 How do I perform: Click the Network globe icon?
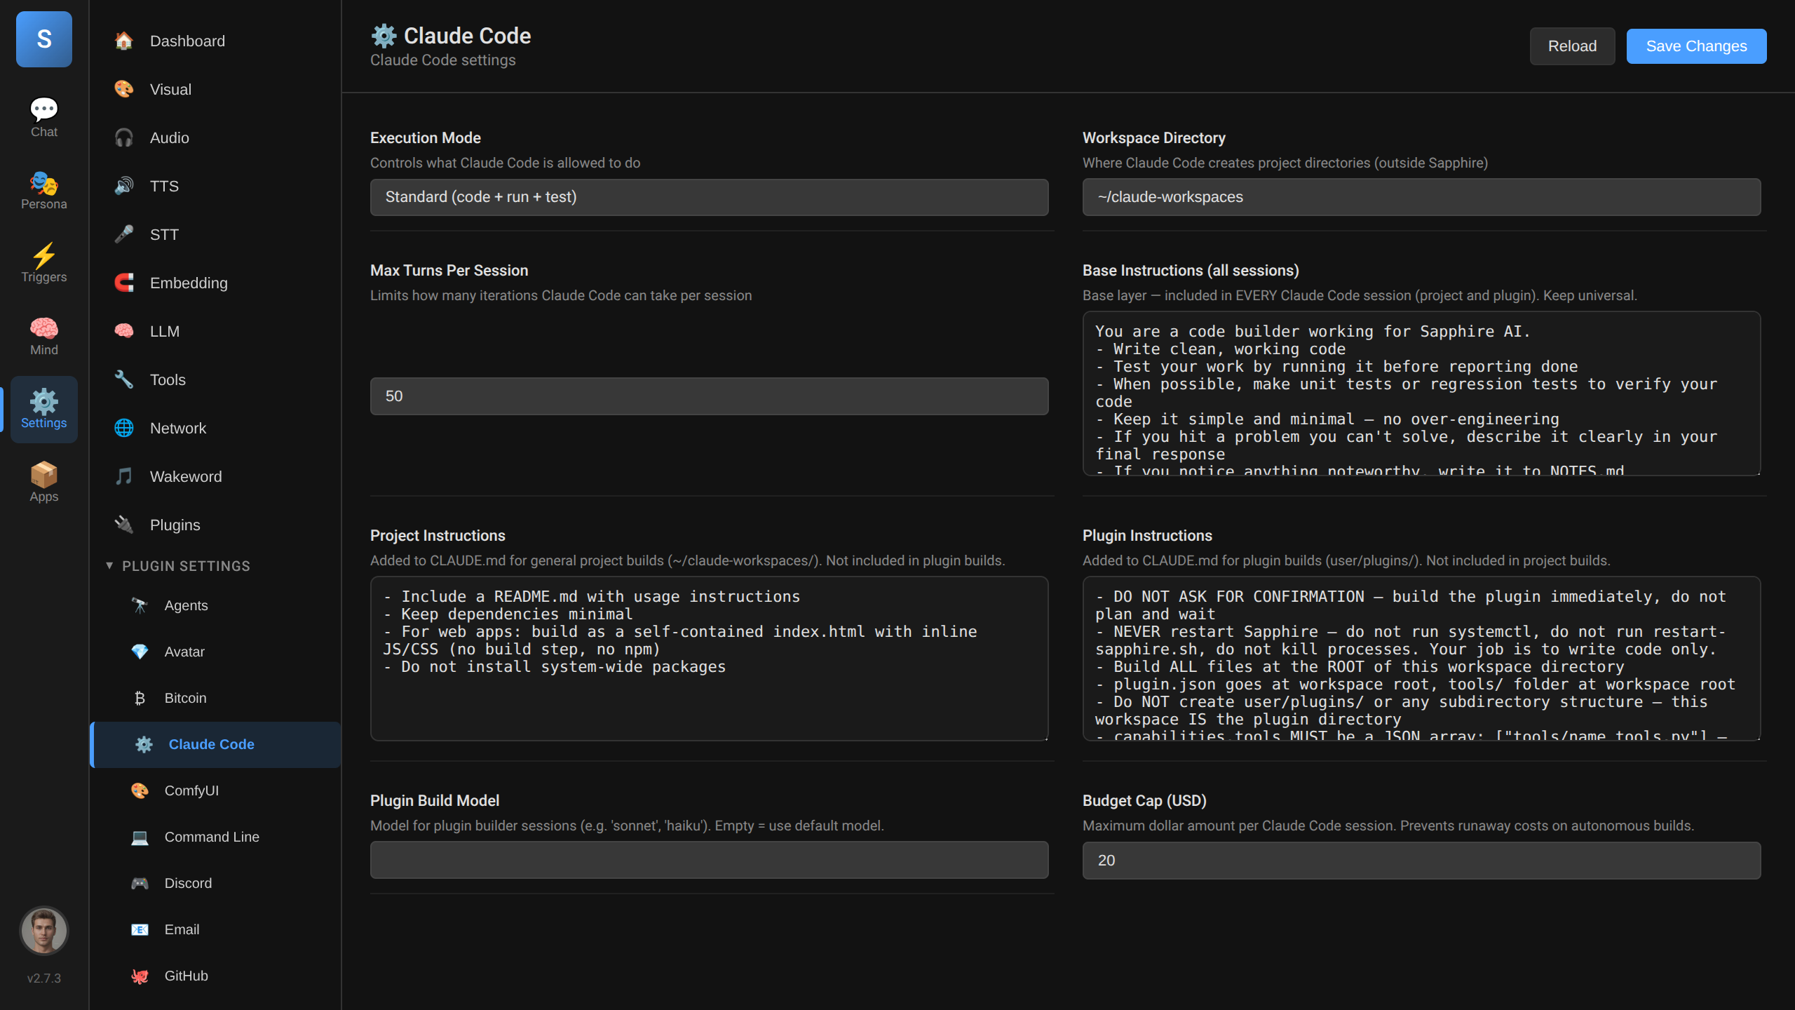pyautogui.click(x=124, y=428)
